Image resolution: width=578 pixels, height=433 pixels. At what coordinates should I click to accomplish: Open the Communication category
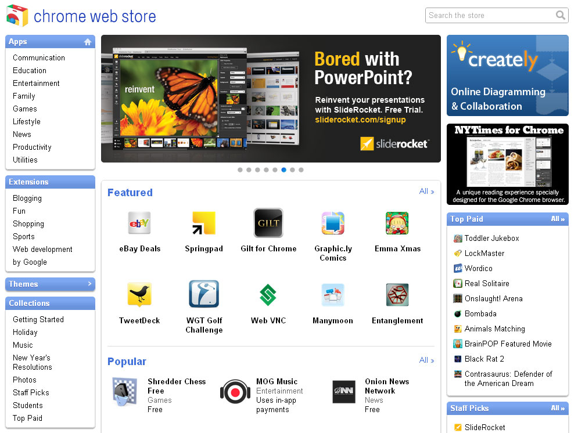tap(39, 58)
